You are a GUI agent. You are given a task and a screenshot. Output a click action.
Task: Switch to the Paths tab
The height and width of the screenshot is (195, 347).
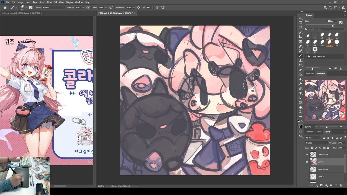(x=319, y=132)
